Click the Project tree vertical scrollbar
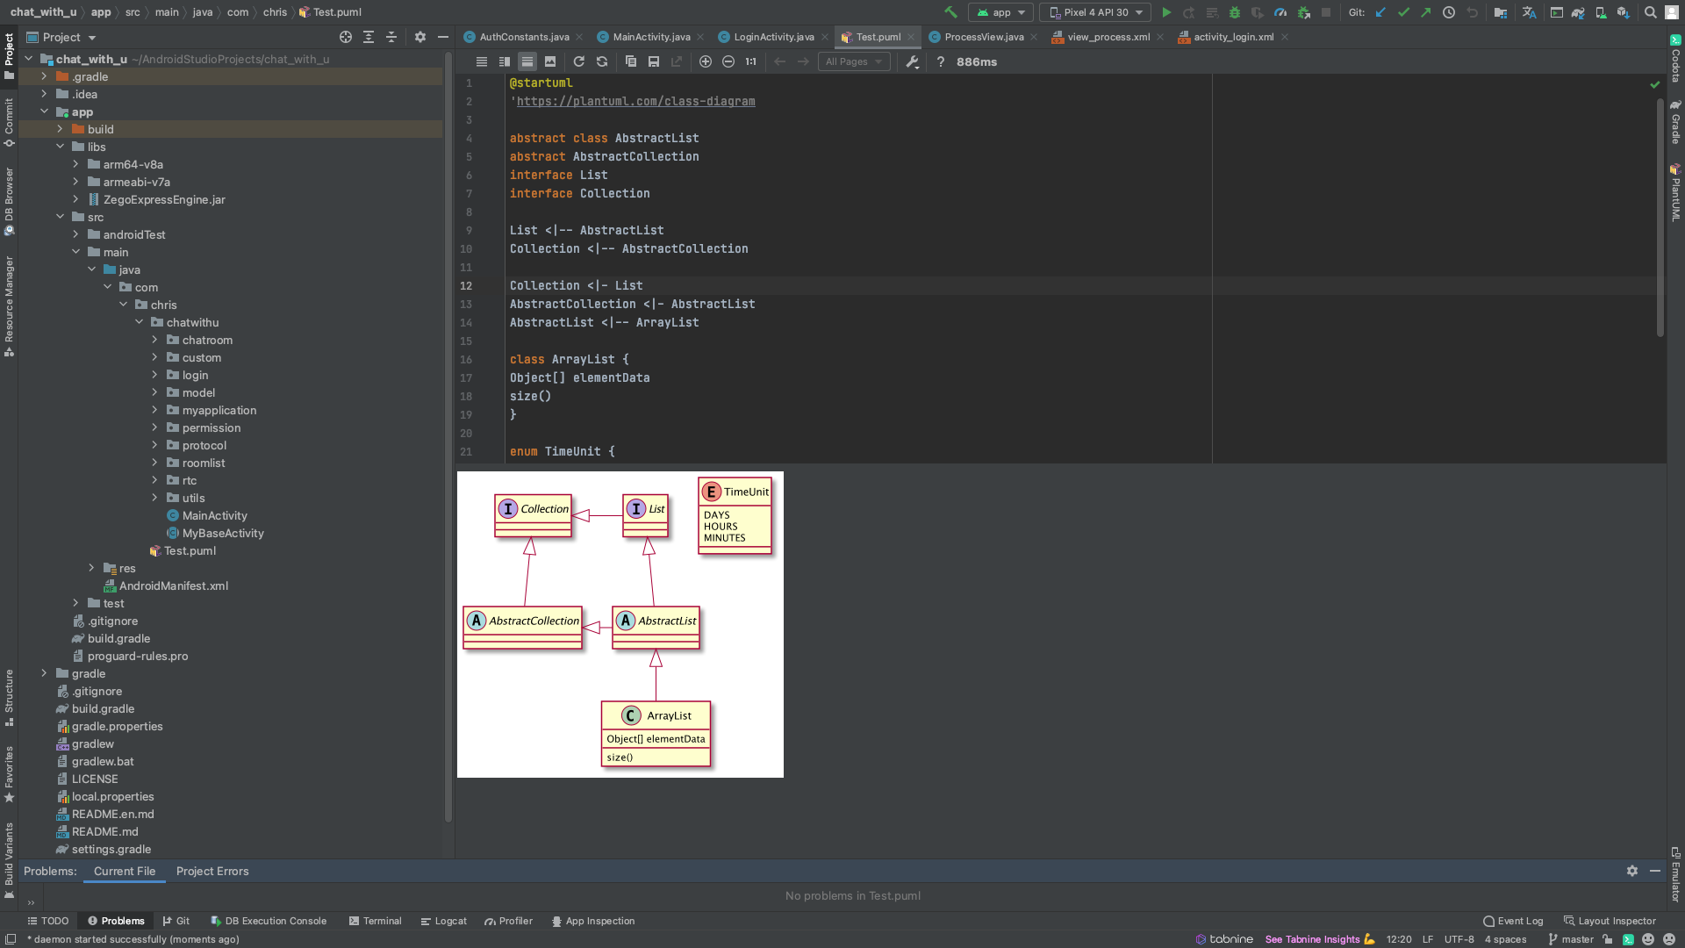 pyautogui.click(x=448, y=439)
